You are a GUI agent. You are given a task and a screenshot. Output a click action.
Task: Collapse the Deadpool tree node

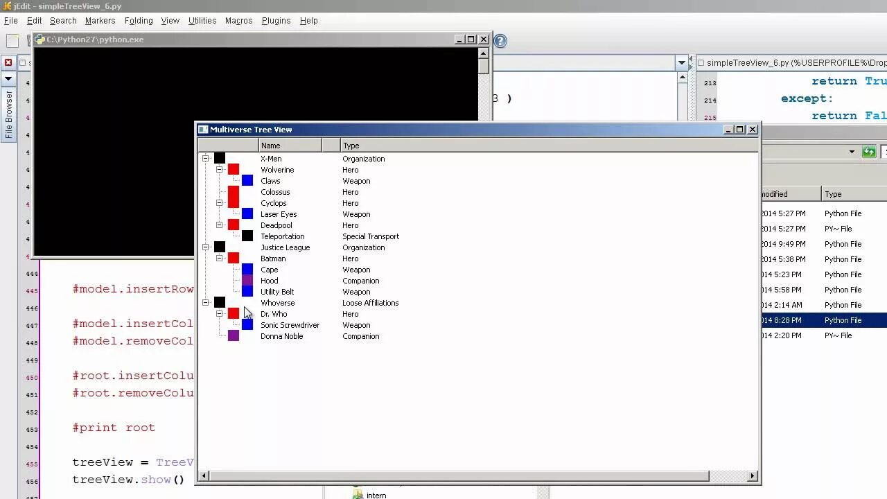[x=220, y=225]
